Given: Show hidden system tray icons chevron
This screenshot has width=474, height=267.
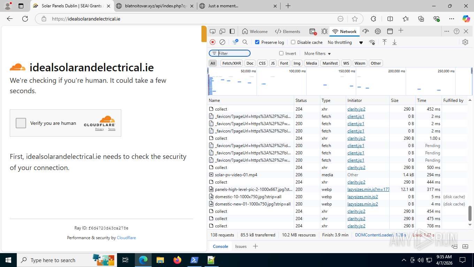Looking at the screenshot, I should (404, 260).
